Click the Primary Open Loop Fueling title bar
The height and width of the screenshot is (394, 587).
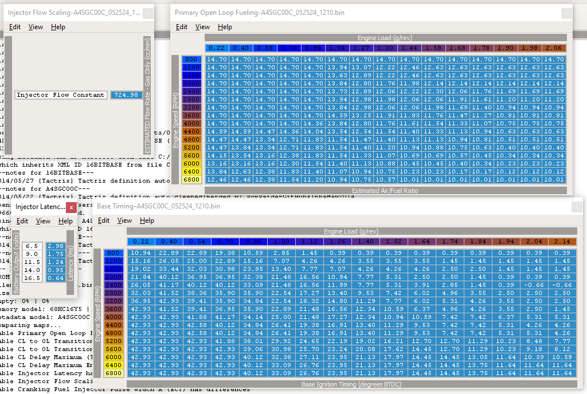click(x=344, y=13)
